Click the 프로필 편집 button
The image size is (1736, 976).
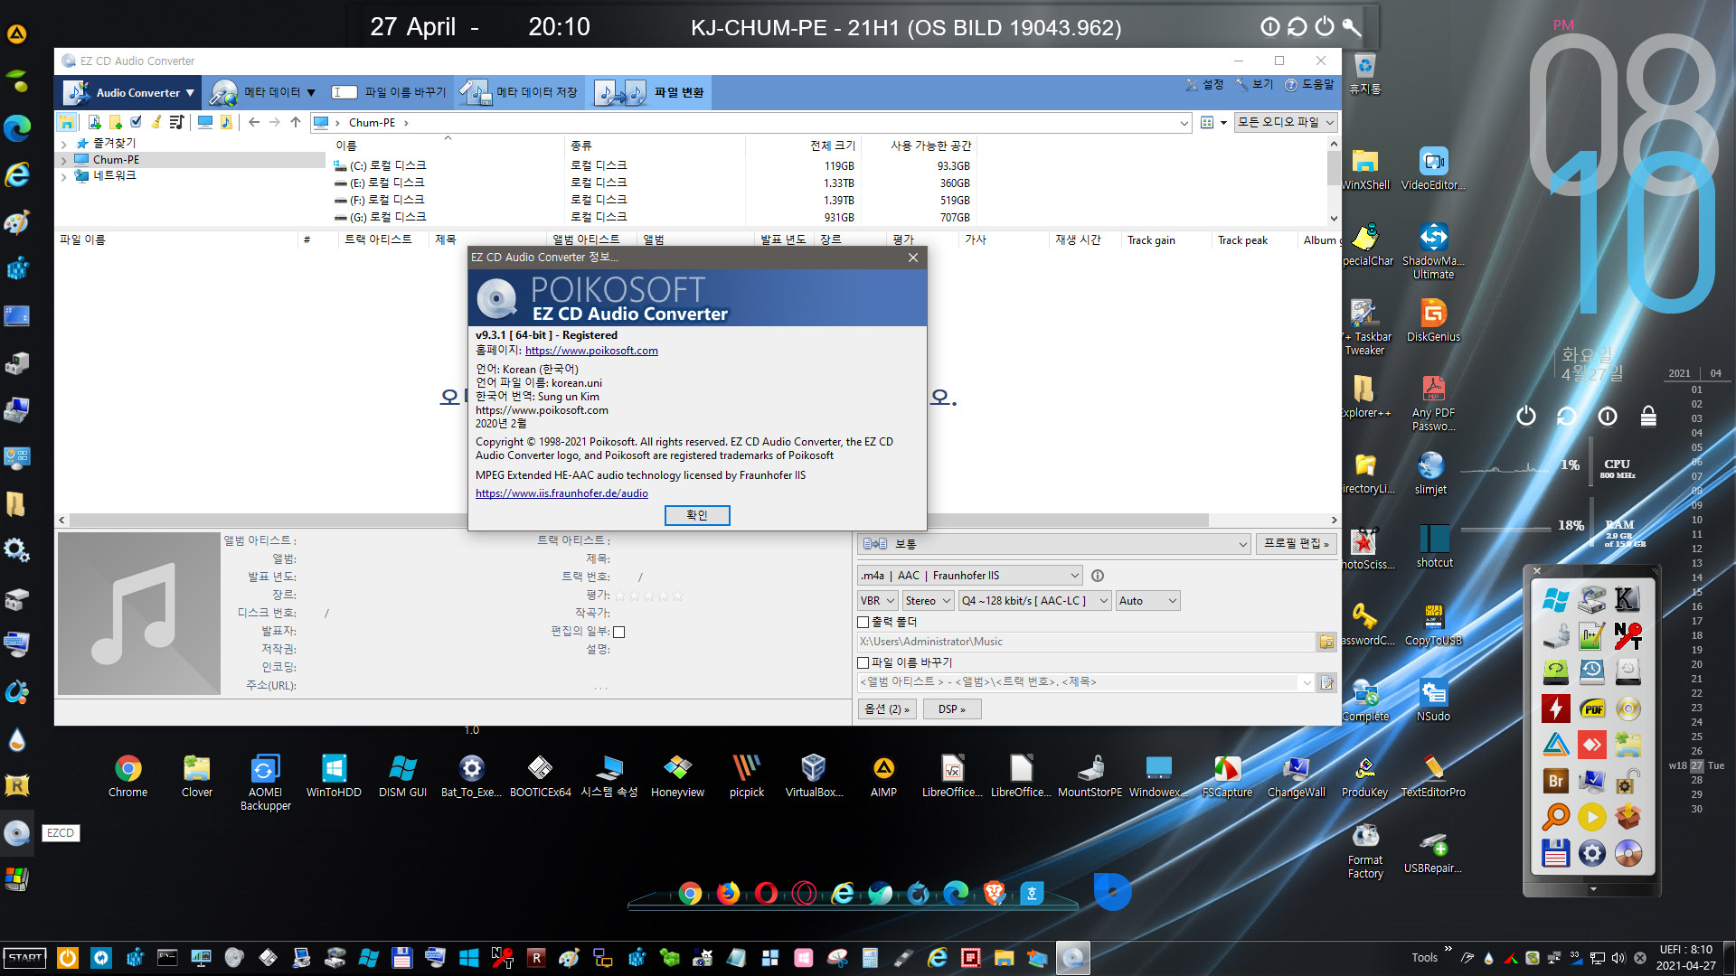click(1296, 544)
